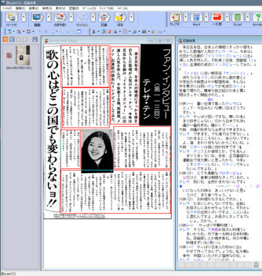The width and height of the screenshot is (262, 276).
Task: Toggle the red marker beside page thumbnail
Action: pyautogui.click(x=9, y=55)
